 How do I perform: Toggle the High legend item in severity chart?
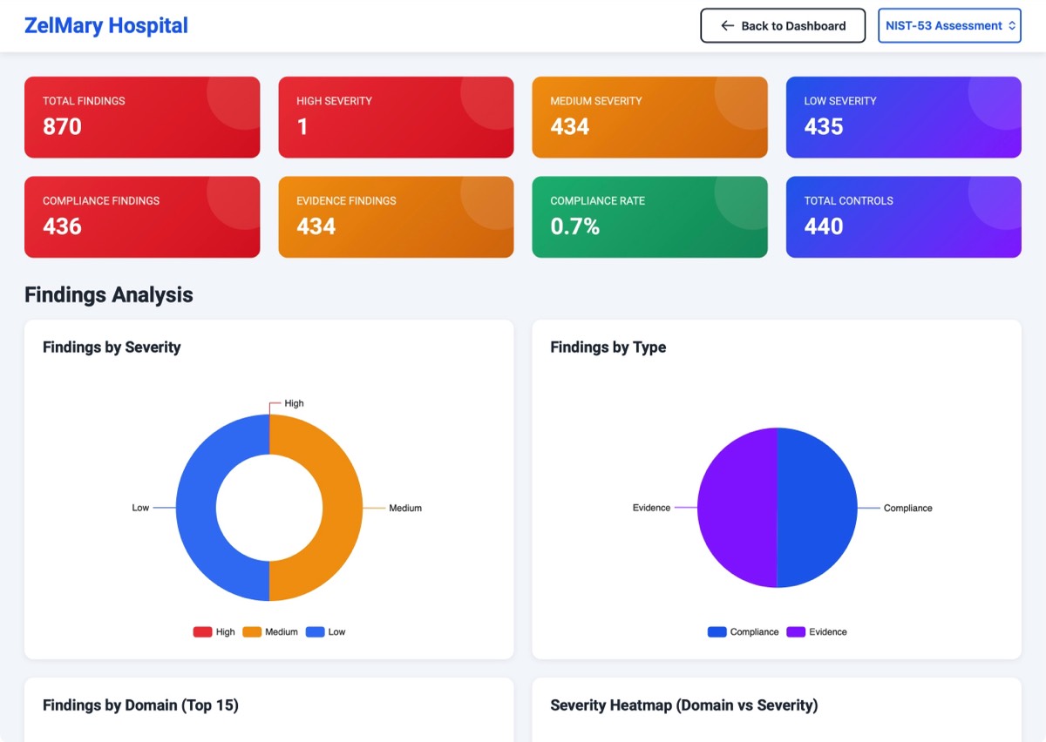coord(214,631)
